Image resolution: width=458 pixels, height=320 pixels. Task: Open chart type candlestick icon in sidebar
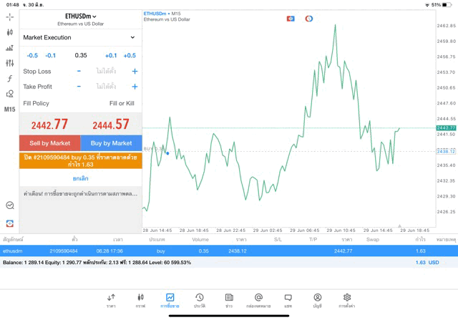tap(9, 32)
